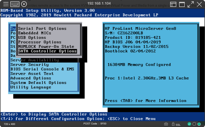205x127 pixels.
Task: Click the green checkmark health status icon
Action: [x=189, y=124]
